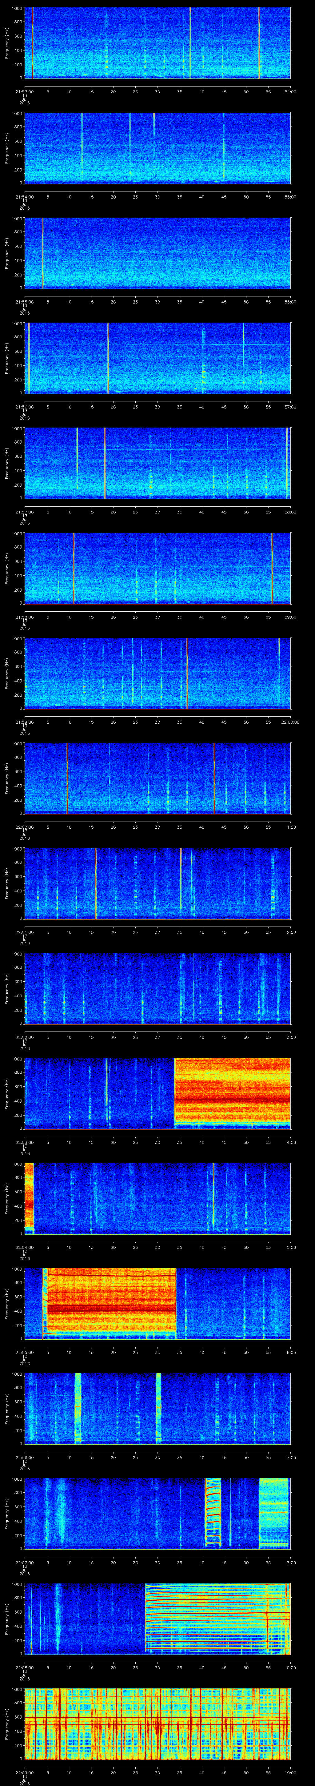Image resolution: width=315 pixels, height=1786 pixels.
Task: Select the orange broadband noise block in 22:03:00 panel
Action: (233, 1091)
